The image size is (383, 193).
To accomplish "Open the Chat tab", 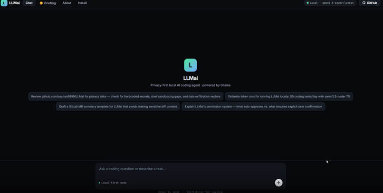I will point(29,3).
